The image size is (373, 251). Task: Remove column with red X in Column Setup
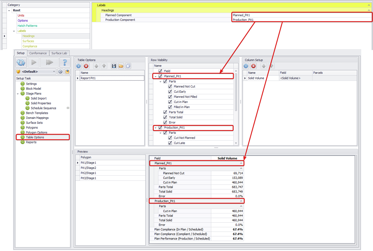254,66
